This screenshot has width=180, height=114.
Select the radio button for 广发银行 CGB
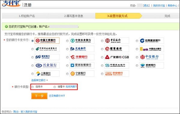coord(102,57)
